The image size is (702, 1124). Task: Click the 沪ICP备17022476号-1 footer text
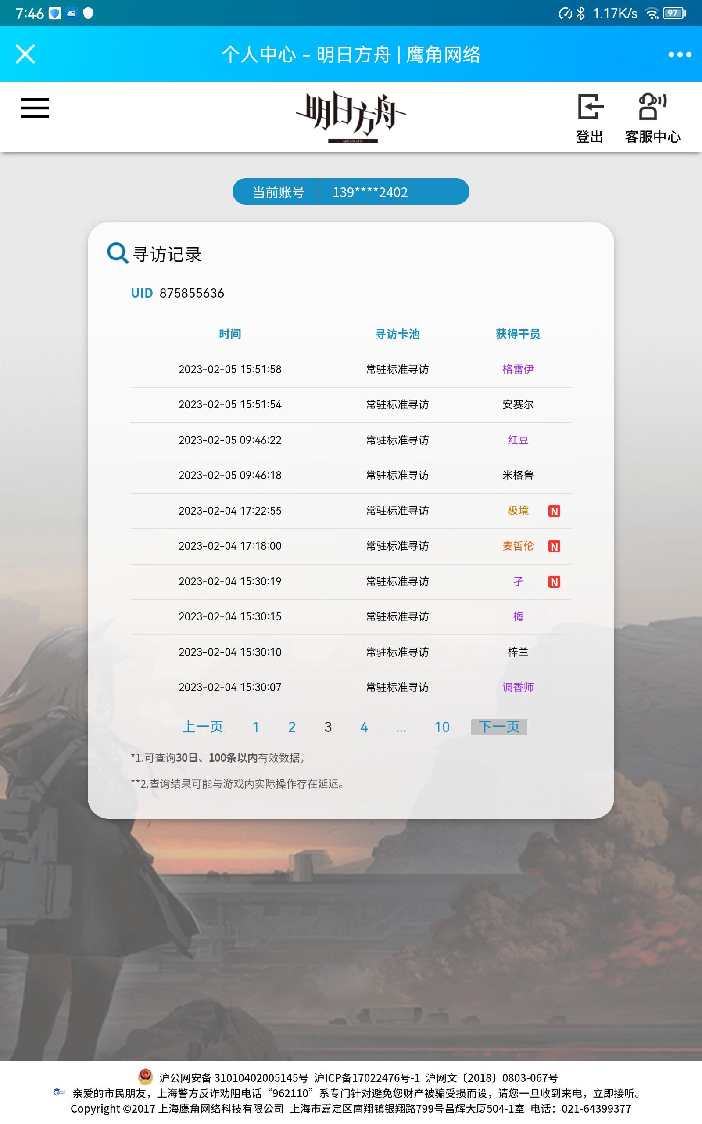[367, 1077]
